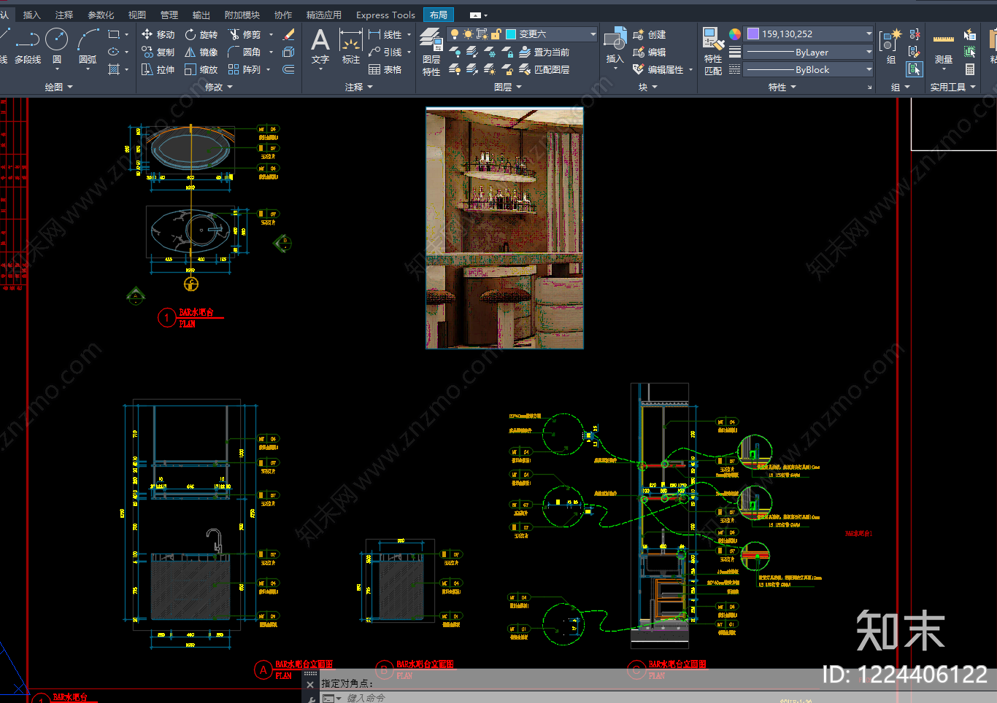This screenshot has width=997, height=703.
Task: Toggle layer lock padlock icon
Action: coord(496,34)
